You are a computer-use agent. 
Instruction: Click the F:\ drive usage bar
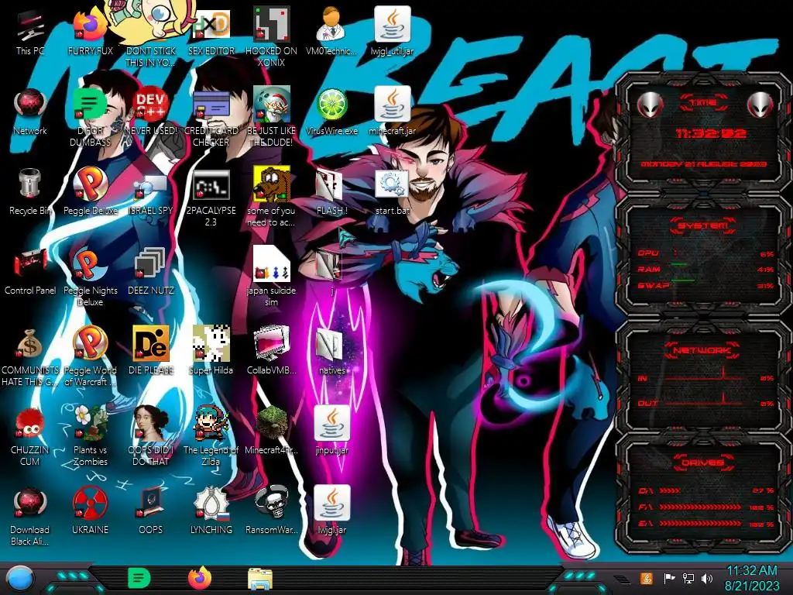[705, 507]
